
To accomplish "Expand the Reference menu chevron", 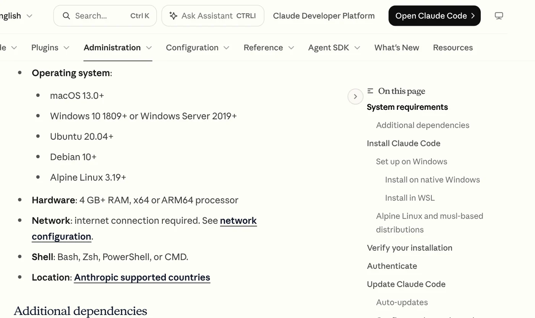I will [x=291, y=48].
